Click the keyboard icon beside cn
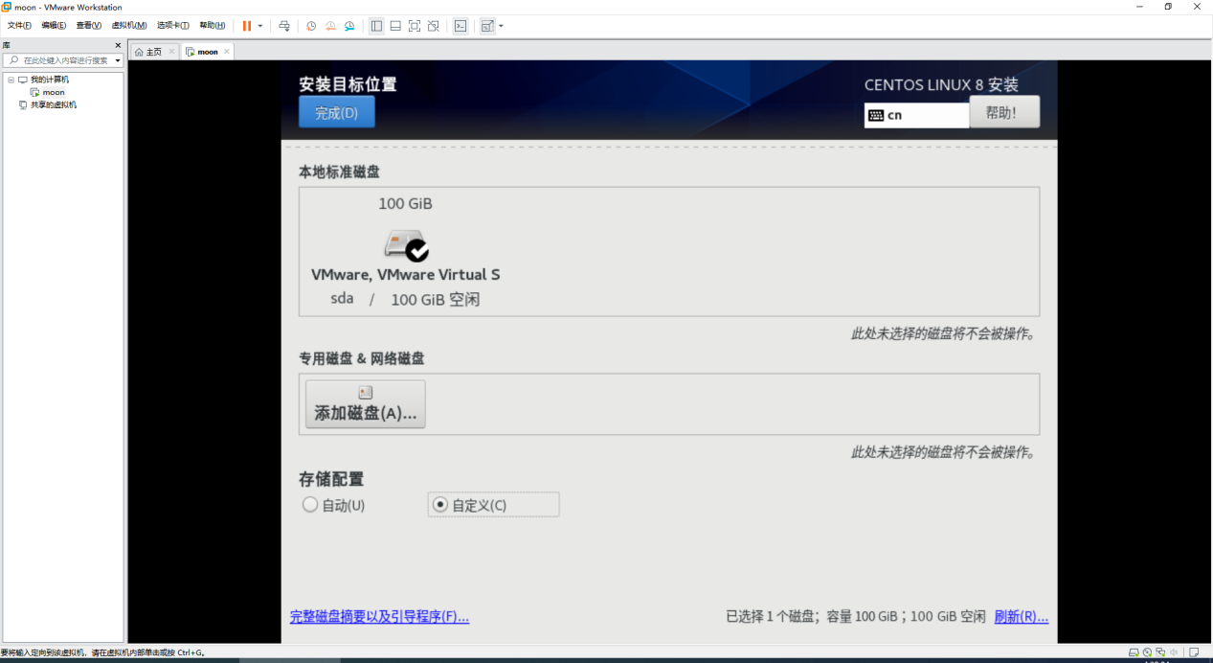 tap(875, 115)
